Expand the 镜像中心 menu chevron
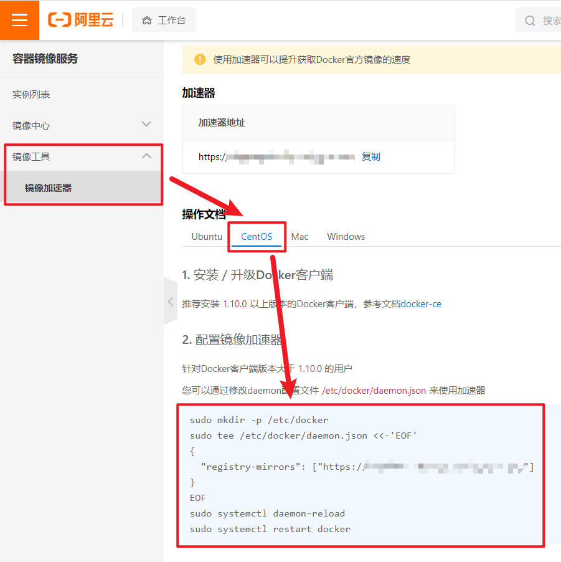This screenshot has width=561, height=562. (x=146, y=125)
